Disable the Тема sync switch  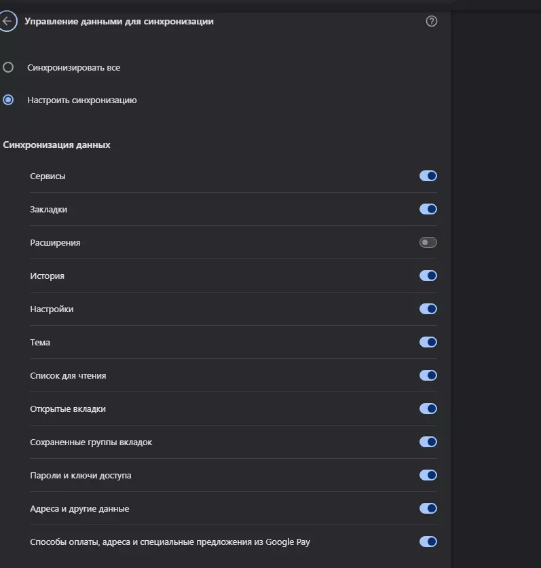pos(428,342)
